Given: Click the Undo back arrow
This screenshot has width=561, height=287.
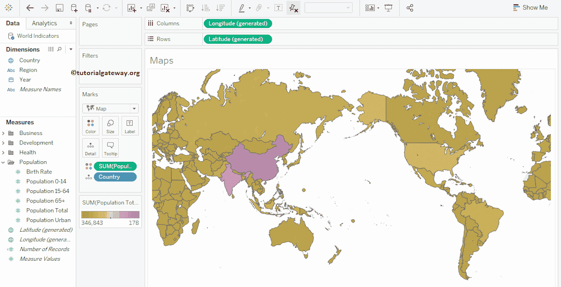Looking at the screenshot, I should pyautogui.click(x=30, y=8).
